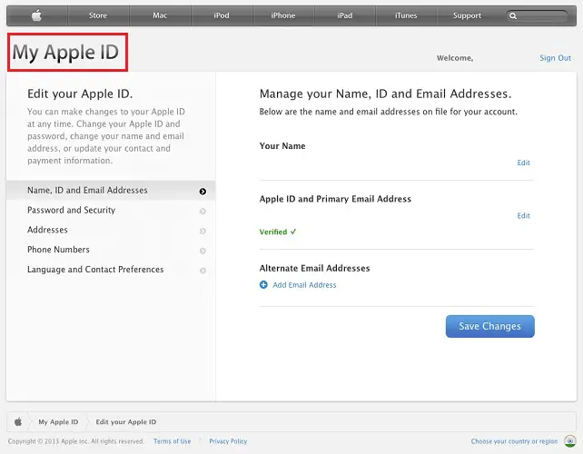Click My Apple ID breadcrumb in footer
The image size is (583, 454).
click(x=58, y=422)
